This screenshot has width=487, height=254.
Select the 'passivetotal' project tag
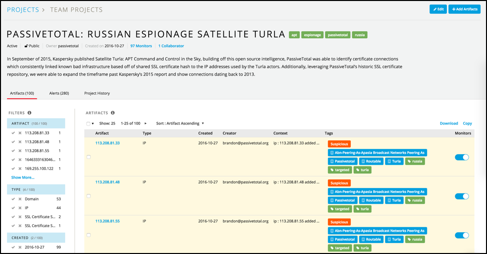click(x=338, y=35)
